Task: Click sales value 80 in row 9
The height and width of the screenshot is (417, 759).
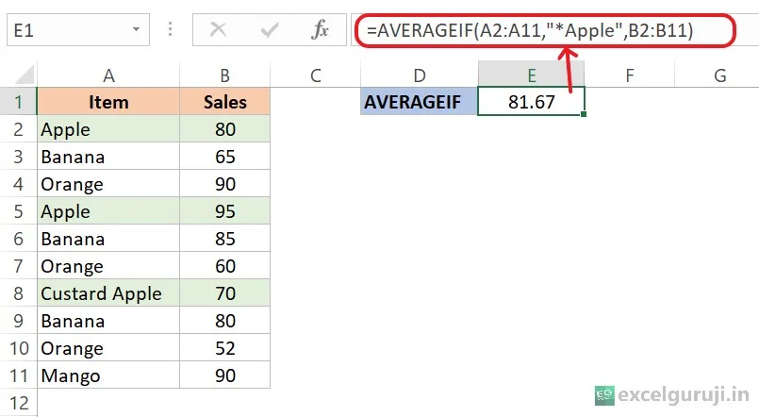Action: coord(224,320)
